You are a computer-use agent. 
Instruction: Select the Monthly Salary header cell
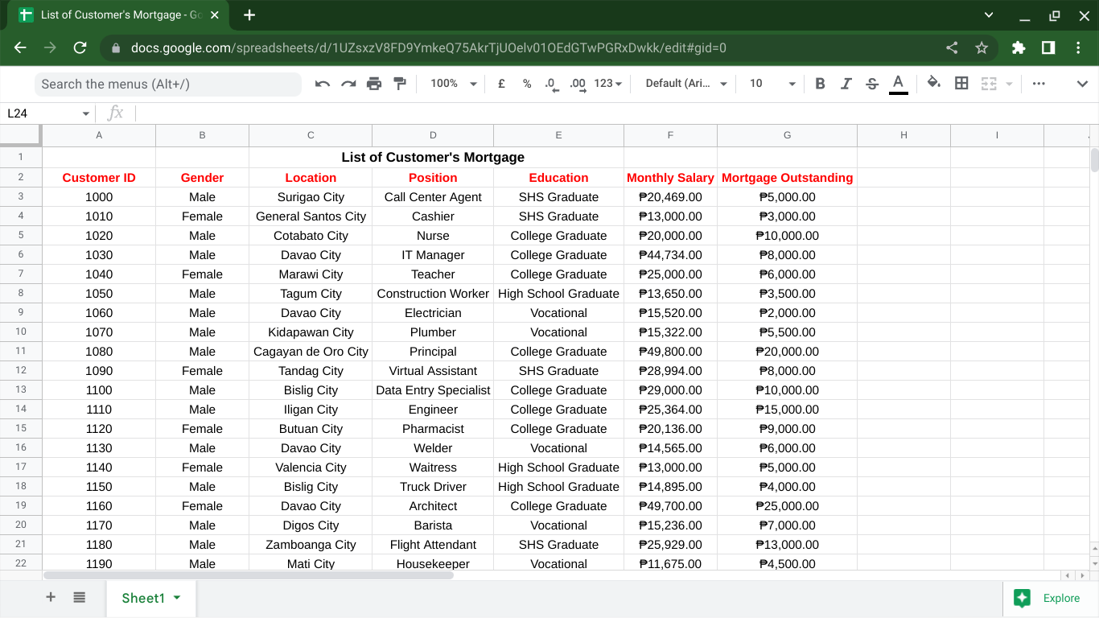click(670, 178)
